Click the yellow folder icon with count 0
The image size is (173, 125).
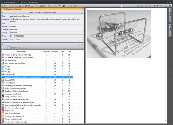click(x=53, y=6)
